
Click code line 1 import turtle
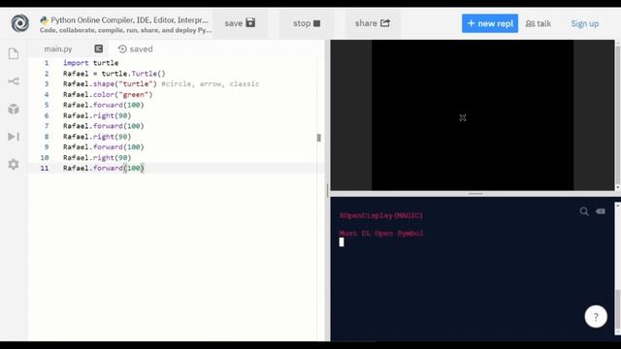coord(90,63)
